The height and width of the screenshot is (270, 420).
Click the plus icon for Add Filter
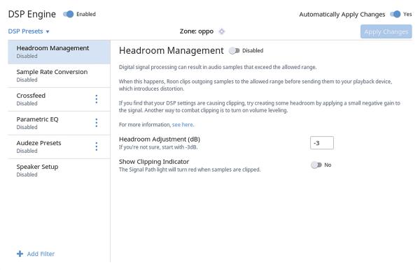(x=20, y=254)
